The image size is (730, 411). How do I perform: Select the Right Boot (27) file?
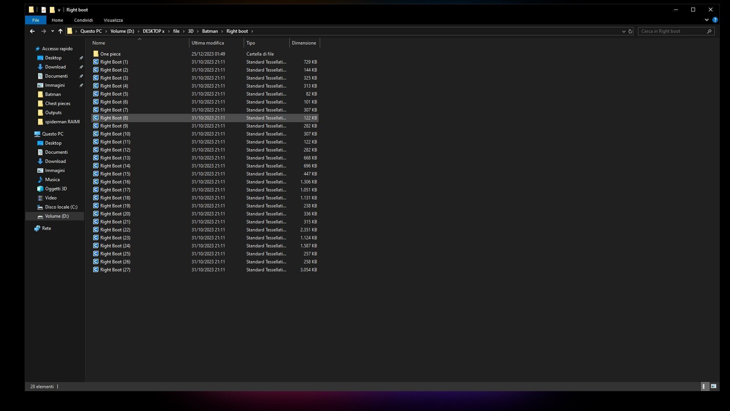[115, 270]
